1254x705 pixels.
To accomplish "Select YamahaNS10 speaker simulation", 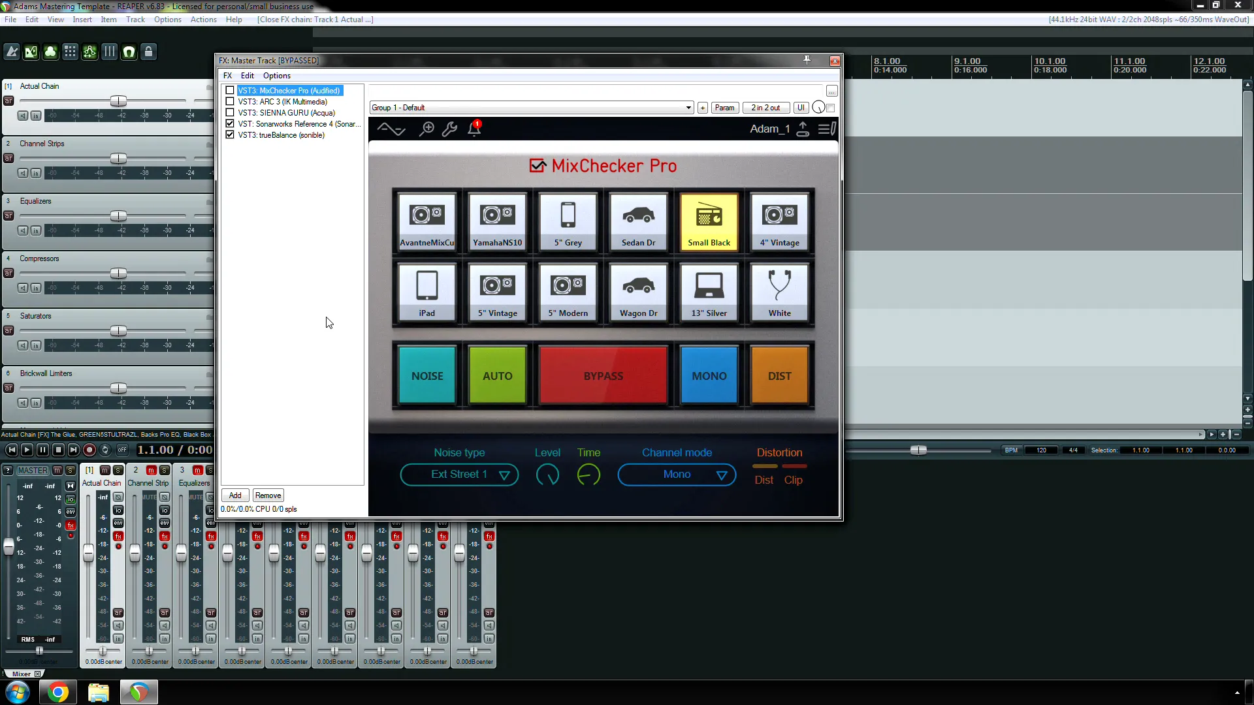I will (498, 222).
